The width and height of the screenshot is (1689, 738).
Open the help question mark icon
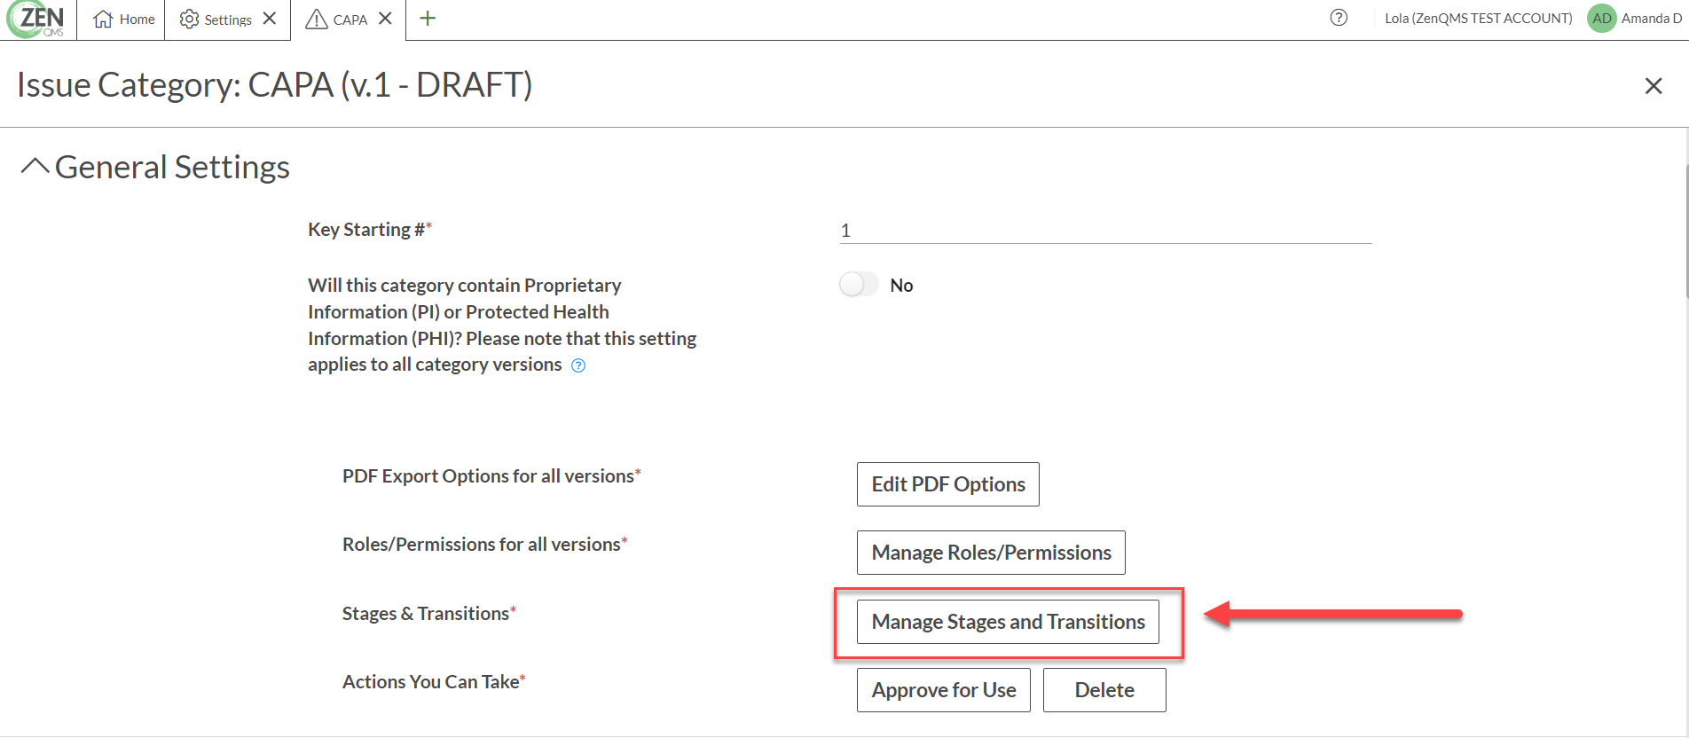tap(1339, 18)
